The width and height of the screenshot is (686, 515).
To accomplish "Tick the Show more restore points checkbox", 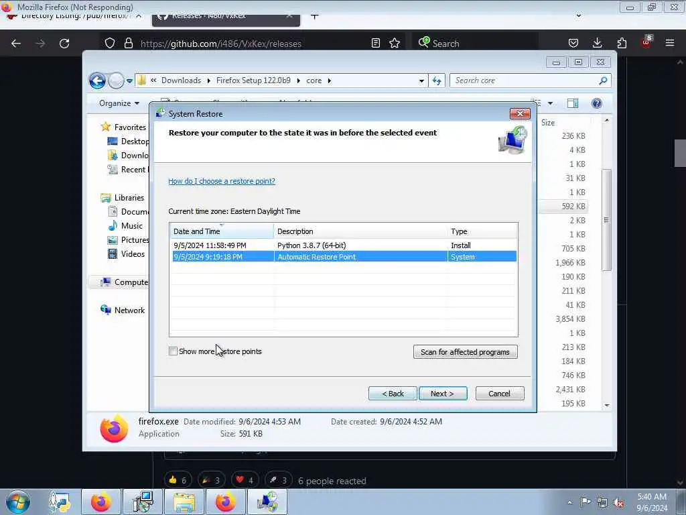I will 173,351.
